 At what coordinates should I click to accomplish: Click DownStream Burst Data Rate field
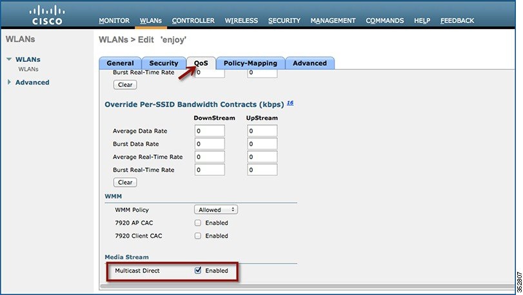click(x=210, y=144)
